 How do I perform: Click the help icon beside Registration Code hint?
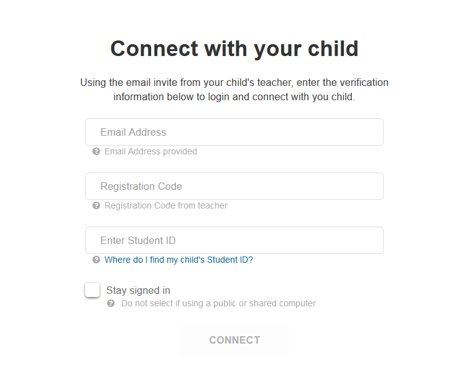coord(96,205)
